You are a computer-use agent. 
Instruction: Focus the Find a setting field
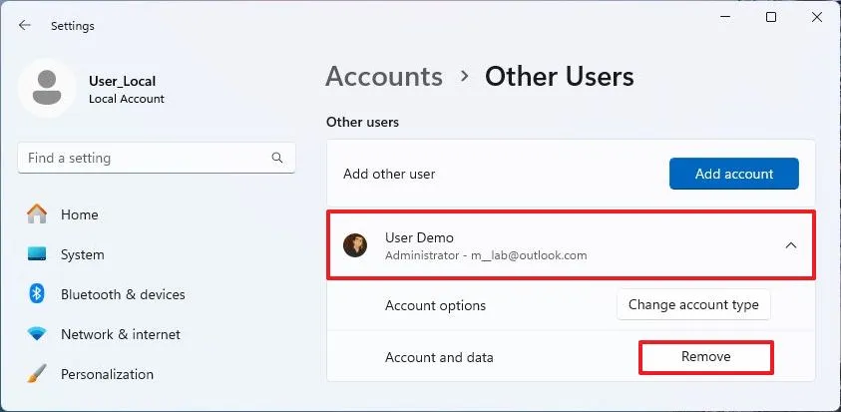[145, 159]
